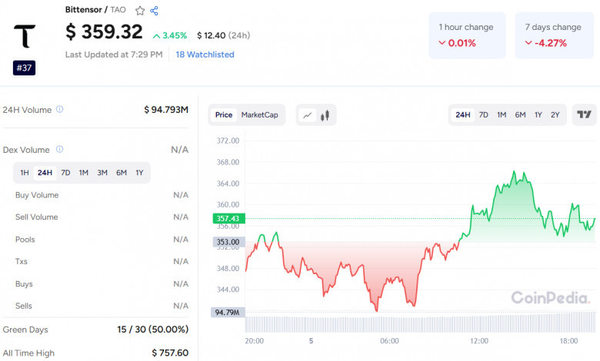
Task: Click the All Time High $ 757.60 value
Action: pos(170,353)
